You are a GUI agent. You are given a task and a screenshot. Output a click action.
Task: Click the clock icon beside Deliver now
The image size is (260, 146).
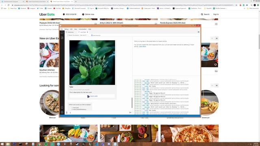pos(83,15)
